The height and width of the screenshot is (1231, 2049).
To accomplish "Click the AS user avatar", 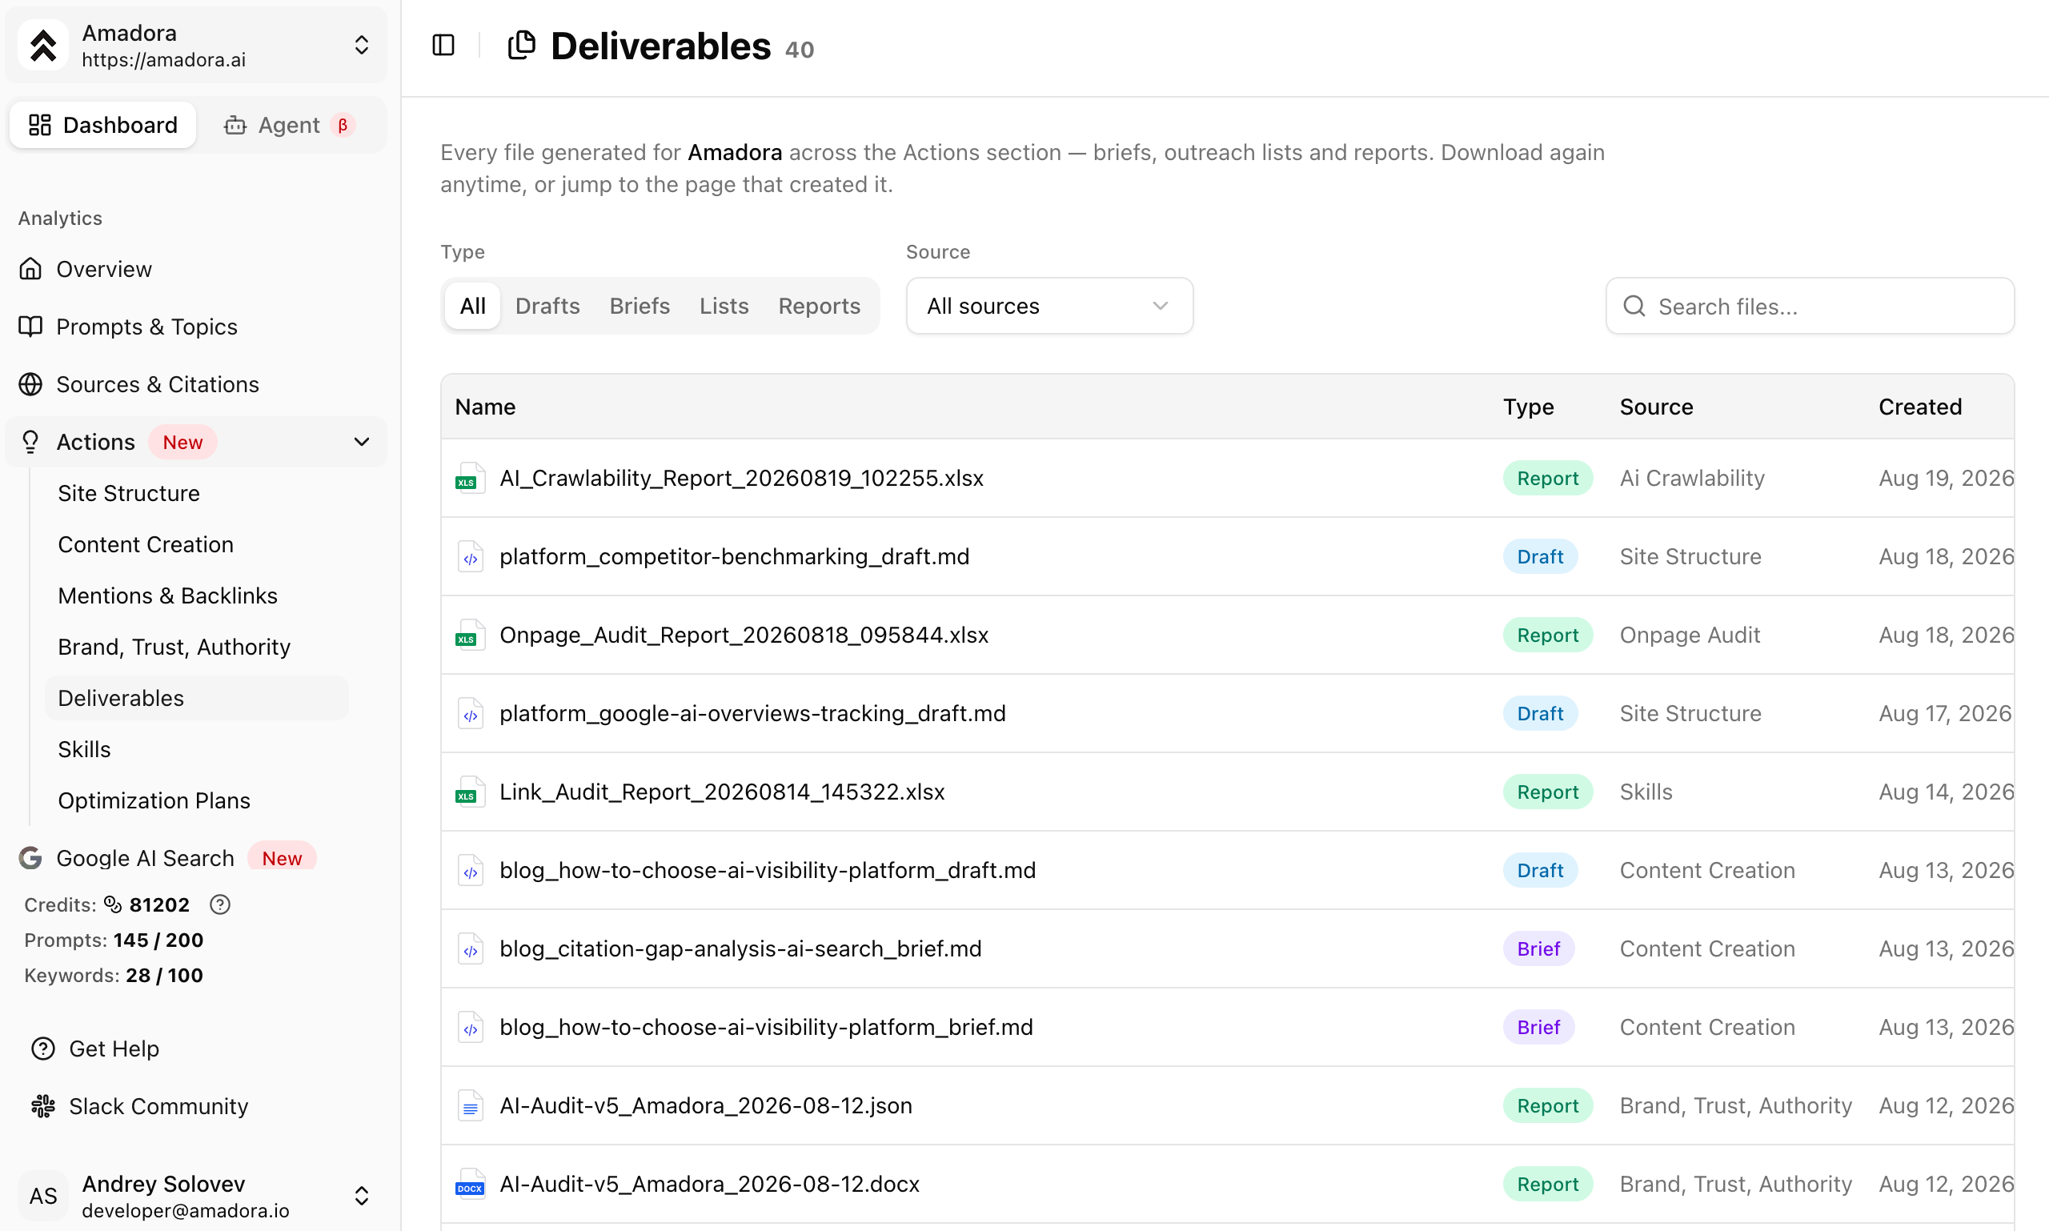I will click(x=43, y=1195).
